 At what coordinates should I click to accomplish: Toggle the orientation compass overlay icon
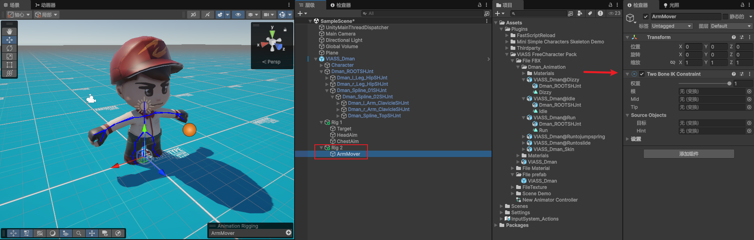(x=118, y=233)
